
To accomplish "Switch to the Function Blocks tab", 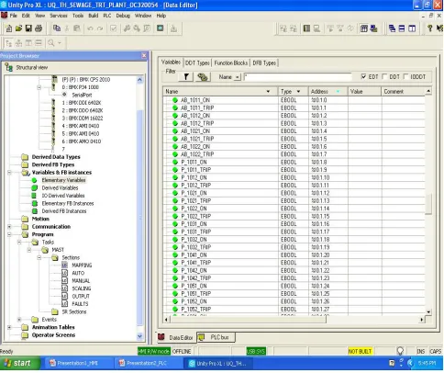I will [231, 63].
